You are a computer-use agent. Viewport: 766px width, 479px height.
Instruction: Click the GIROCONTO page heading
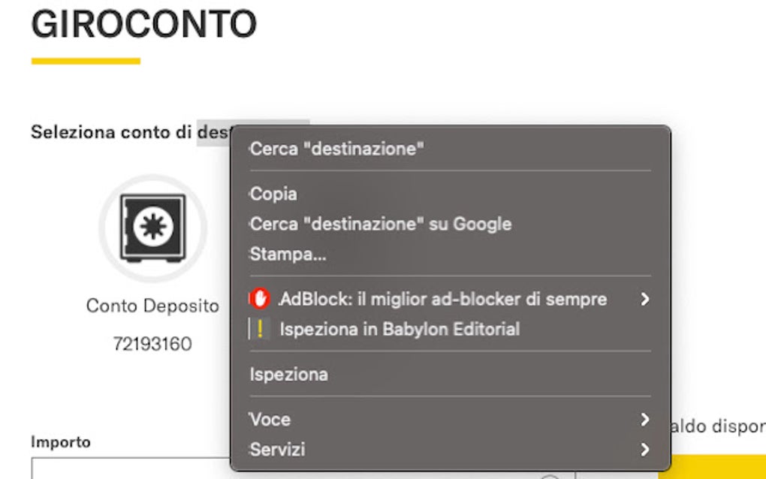(x=143, y=25)
